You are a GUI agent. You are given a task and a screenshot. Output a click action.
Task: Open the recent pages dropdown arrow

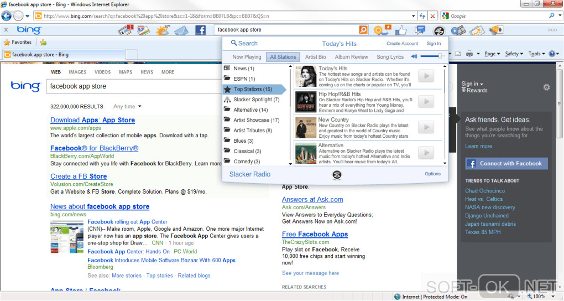[27, 16]
